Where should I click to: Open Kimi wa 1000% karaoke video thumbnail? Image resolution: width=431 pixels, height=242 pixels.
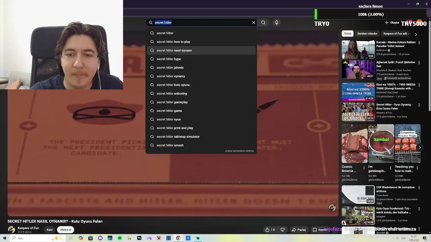358,92
